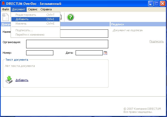The height and width of the screenshot is (117, 167).
Task: Focus the Организация input field
Action: pyautogui.click(x=67, y=44)
